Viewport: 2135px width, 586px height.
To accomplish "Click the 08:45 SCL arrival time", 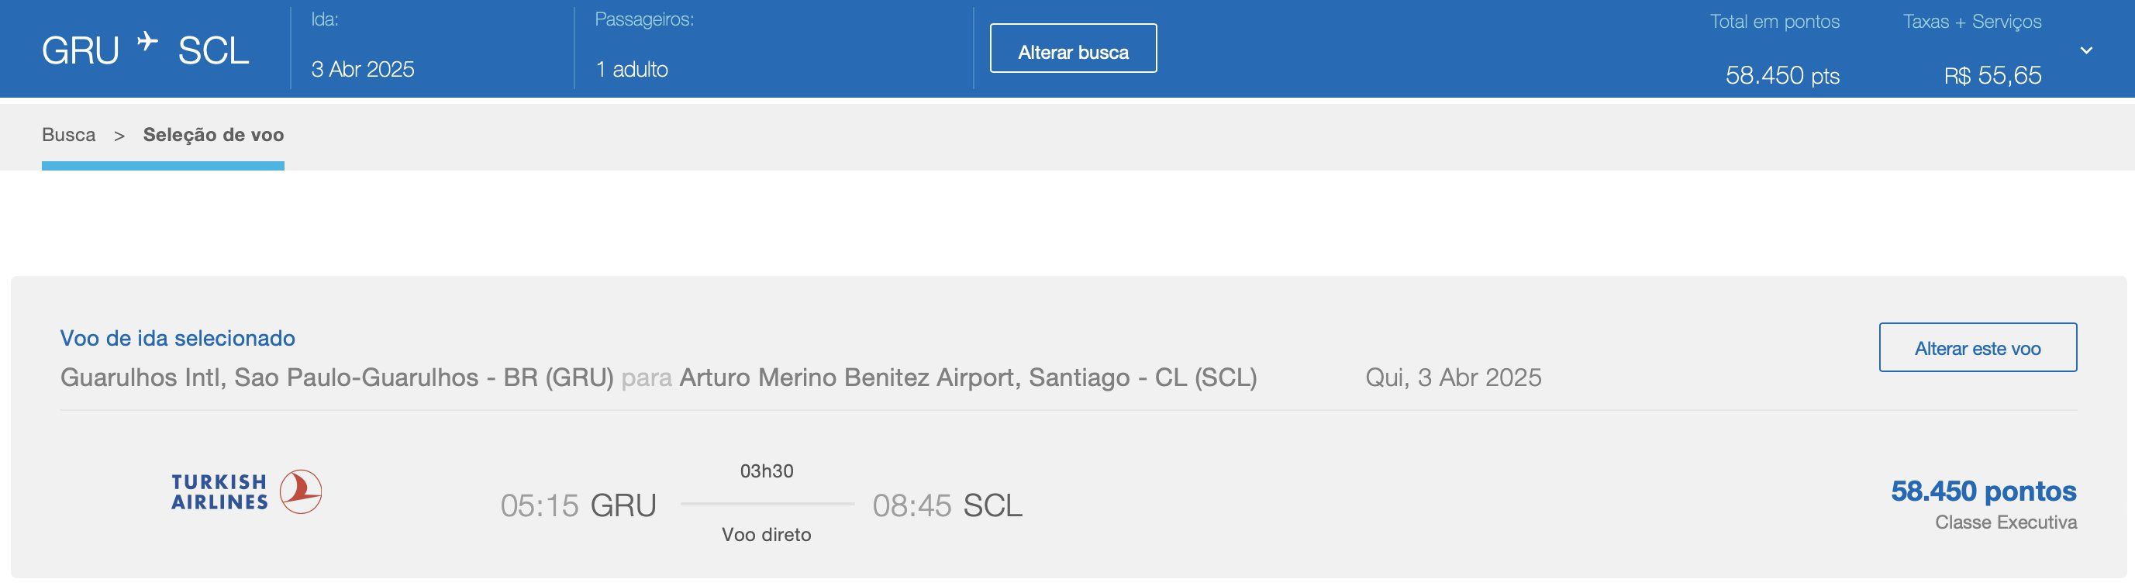I will coord(947,505).
